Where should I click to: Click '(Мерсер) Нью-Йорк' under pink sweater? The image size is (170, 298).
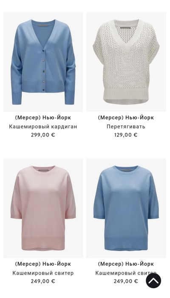point(43,264)
